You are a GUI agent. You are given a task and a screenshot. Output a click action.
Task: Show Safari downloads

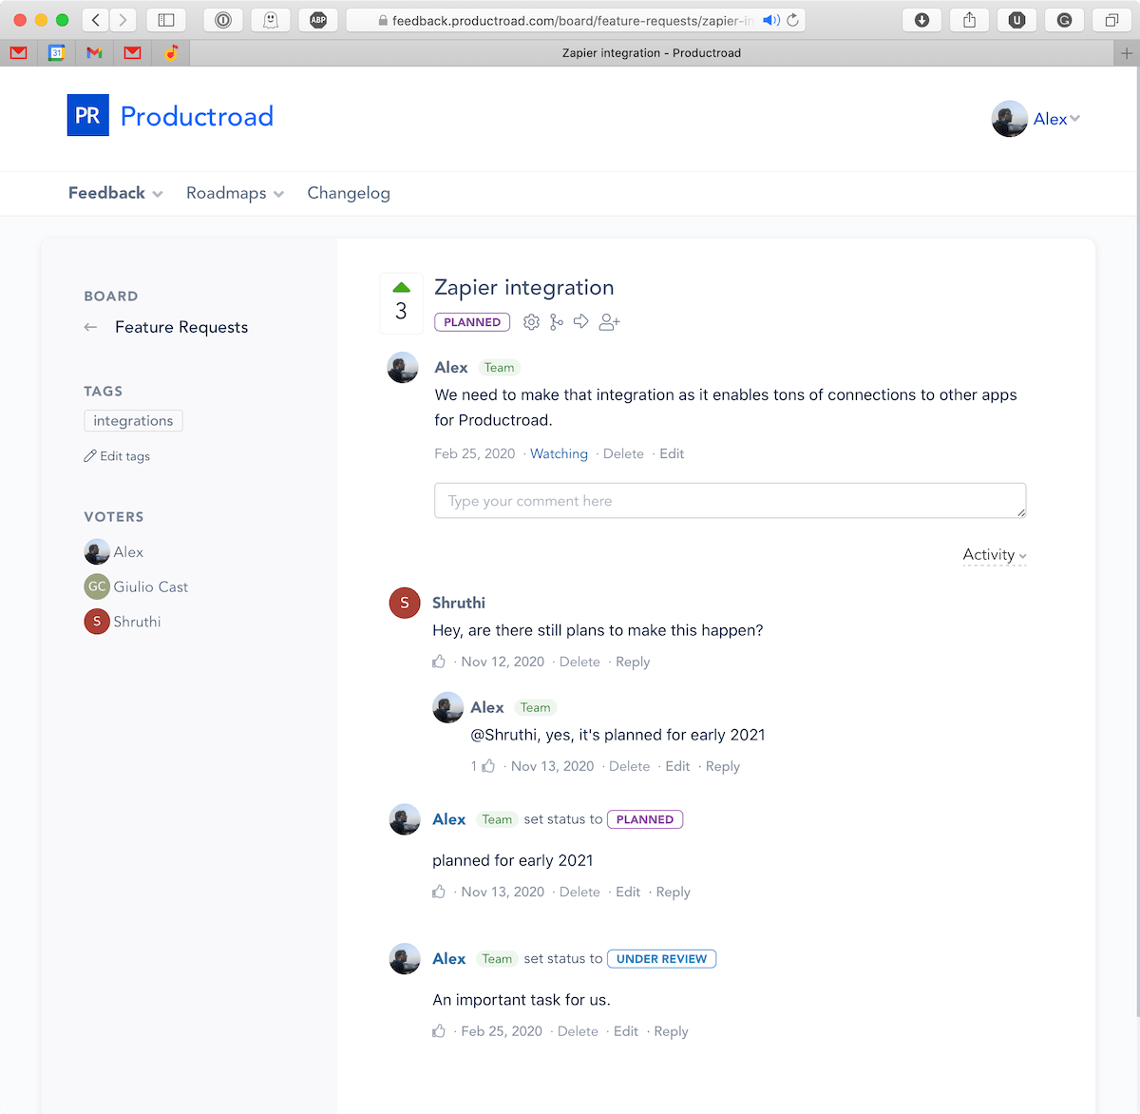(921, 20)
